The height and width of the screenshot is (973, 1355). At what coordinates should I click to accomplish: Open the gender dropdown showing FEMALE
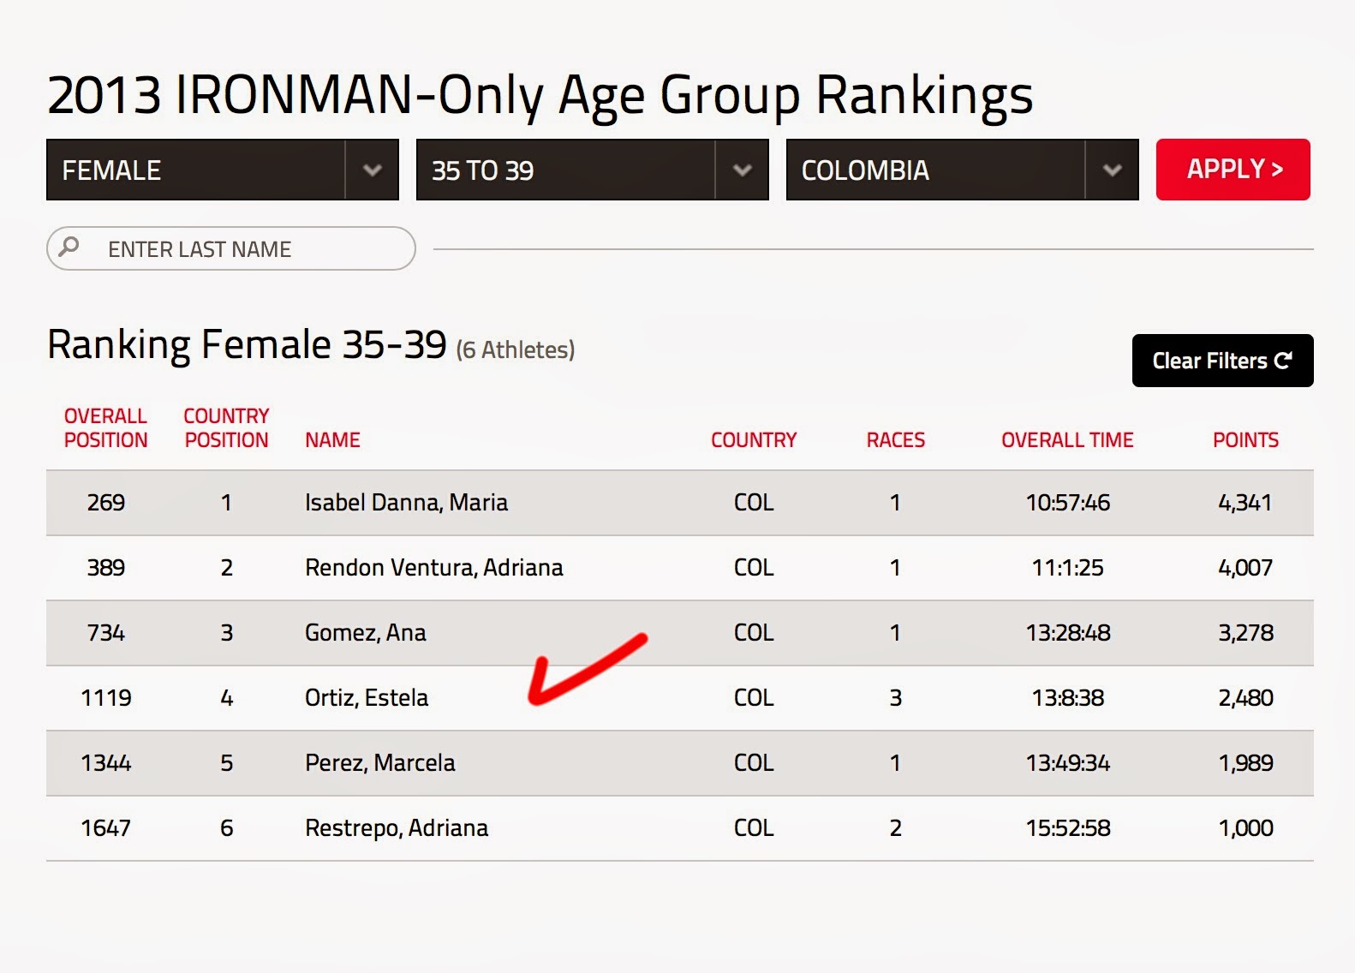197,170
